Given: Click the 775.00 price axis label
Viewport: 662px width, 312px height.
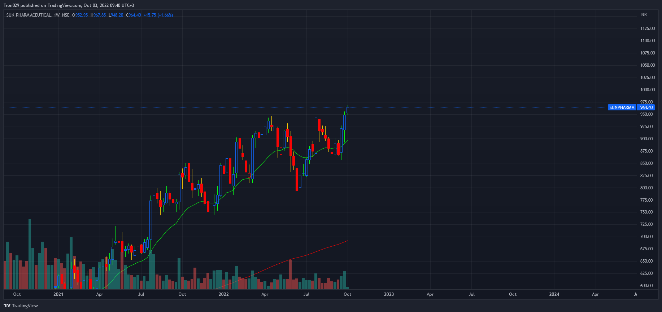Looking at the screenshot, I should pyautogui.click(x=646, y=200).
